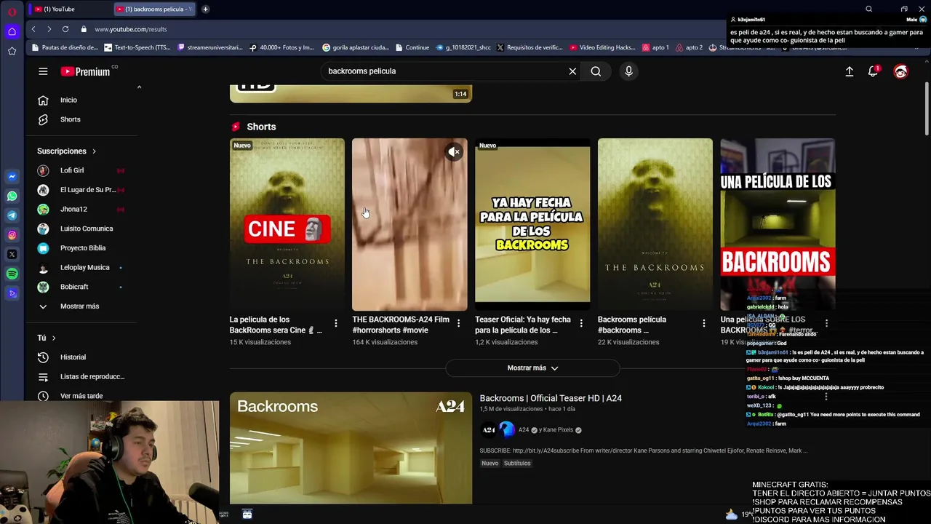Screen dimensions: 931x524
Task: Click the padlock site info icon
Action: 84,29
